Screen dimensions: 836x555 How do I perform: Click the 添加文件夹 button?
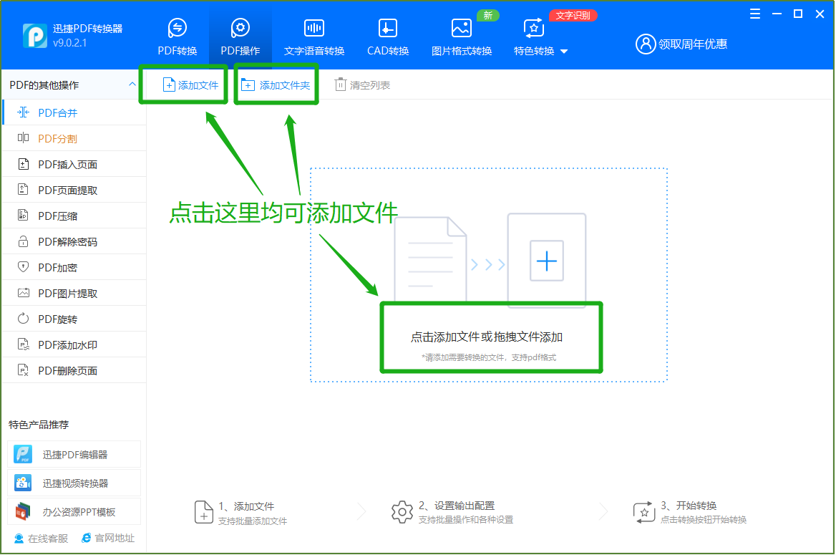pos(276,85)
